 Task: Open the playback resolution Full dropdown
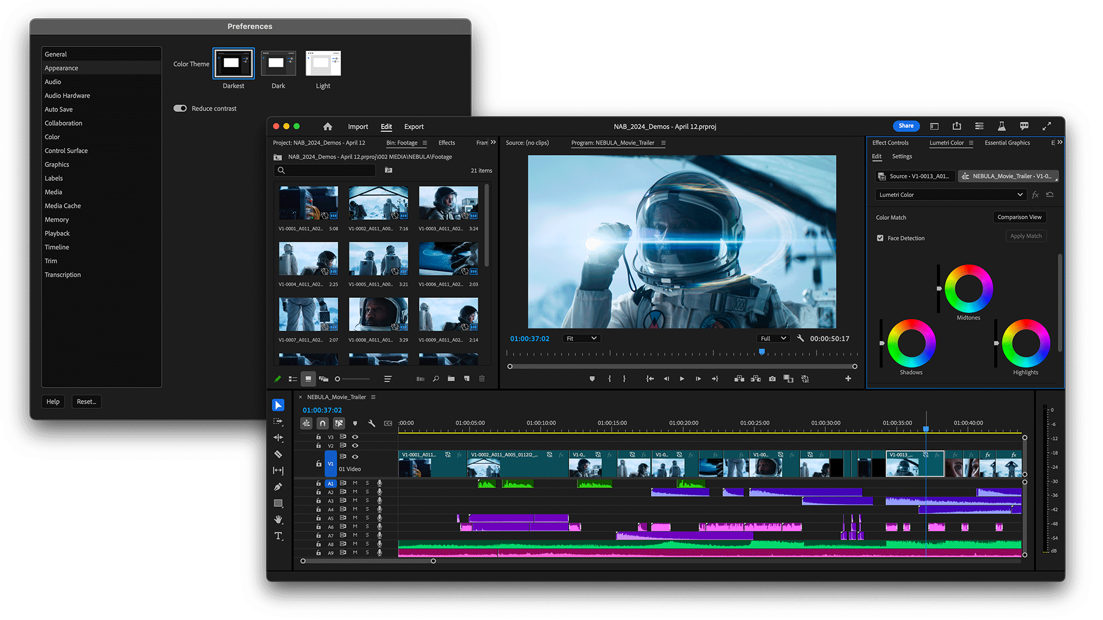pyautogui.click(x=773, y=338)
